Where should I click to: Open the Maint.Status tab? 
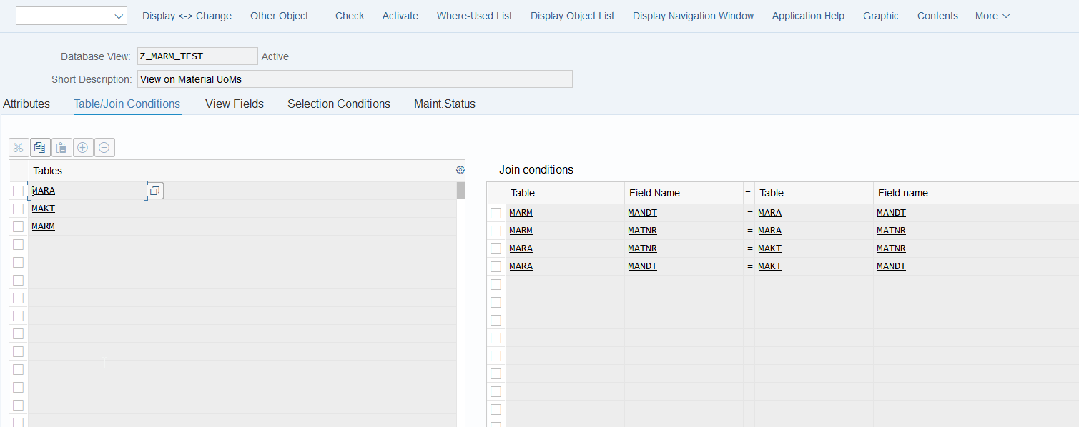point(445,104)
